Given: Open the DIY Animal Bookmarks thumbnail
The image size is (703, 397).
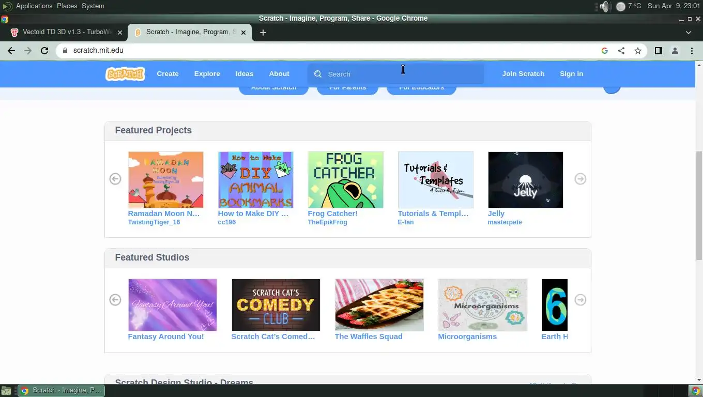Looking at the screenshot, I should [x=256, y=180].
